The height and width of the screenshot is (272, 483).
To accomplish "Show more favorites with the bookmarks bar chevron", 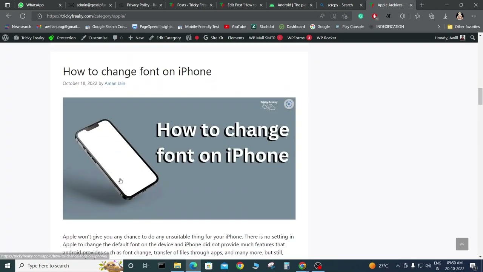I will [x=438, y=26].
